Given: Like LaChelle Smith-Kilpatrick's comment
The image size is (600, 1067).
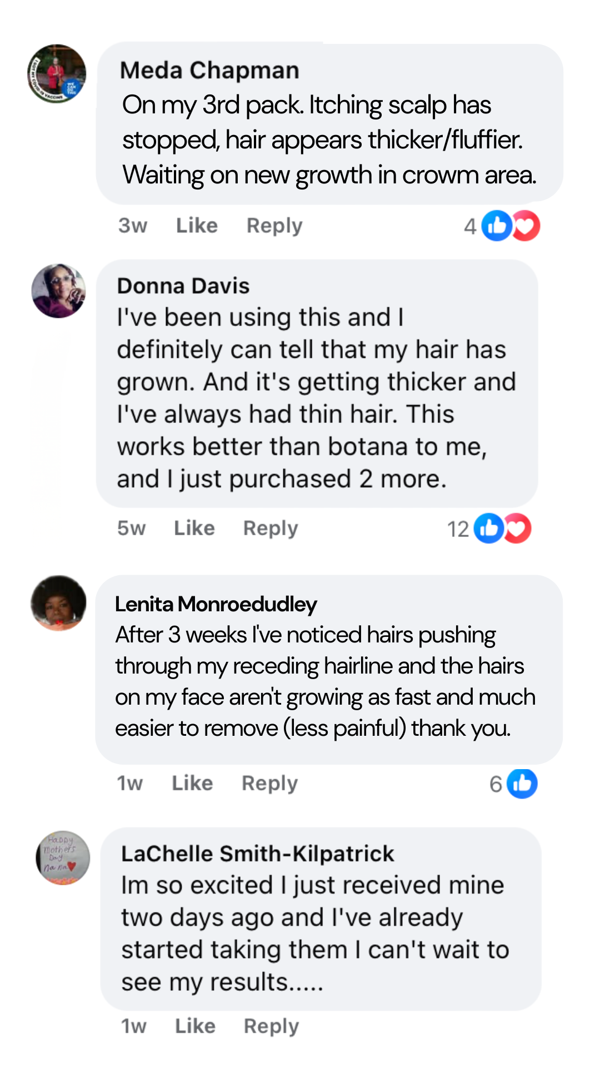Looking at the screenshot, I should point(195,1026).
